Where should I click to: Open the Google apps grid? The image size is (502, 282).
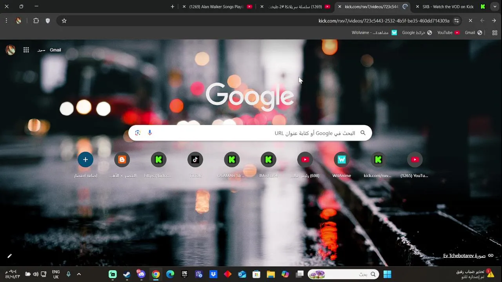click(26, 50)
